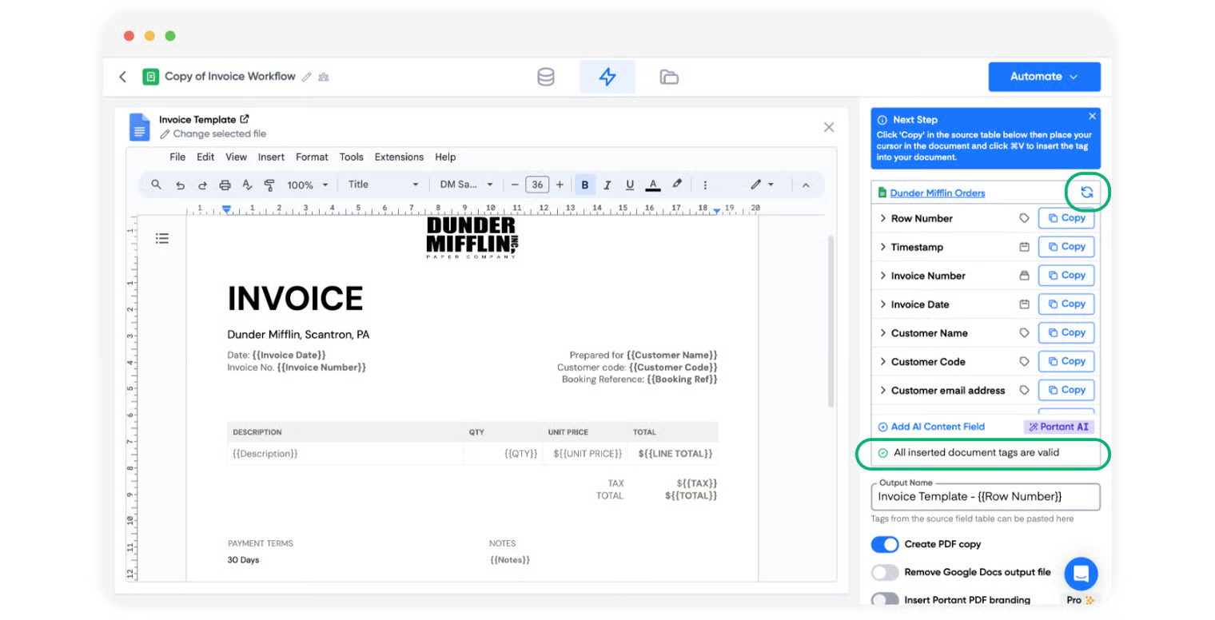Screen dimensions: 1215x620
Task: Select the lightning bolt automation tab icon
Action: (607, 77)
